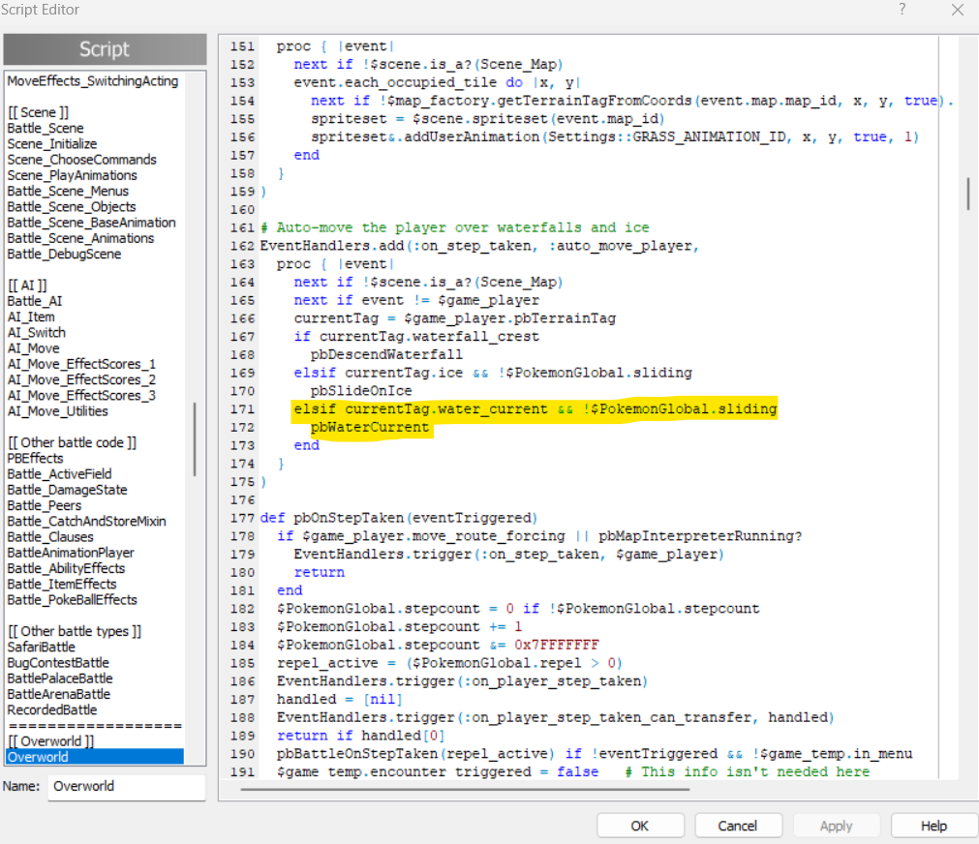Click the code editor vertical scrollbar thumb
The height and width of the screenshot is (844, 979).
[x=967, y=193]
